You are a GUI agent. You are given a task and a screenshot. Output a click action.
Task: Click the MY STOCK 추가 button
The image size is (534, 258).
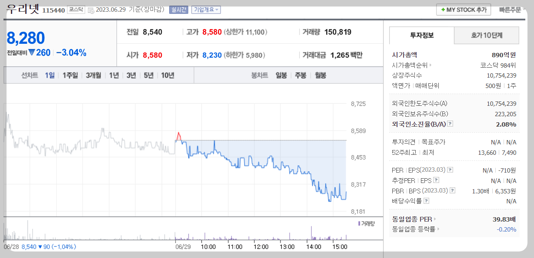pos(464,10)
